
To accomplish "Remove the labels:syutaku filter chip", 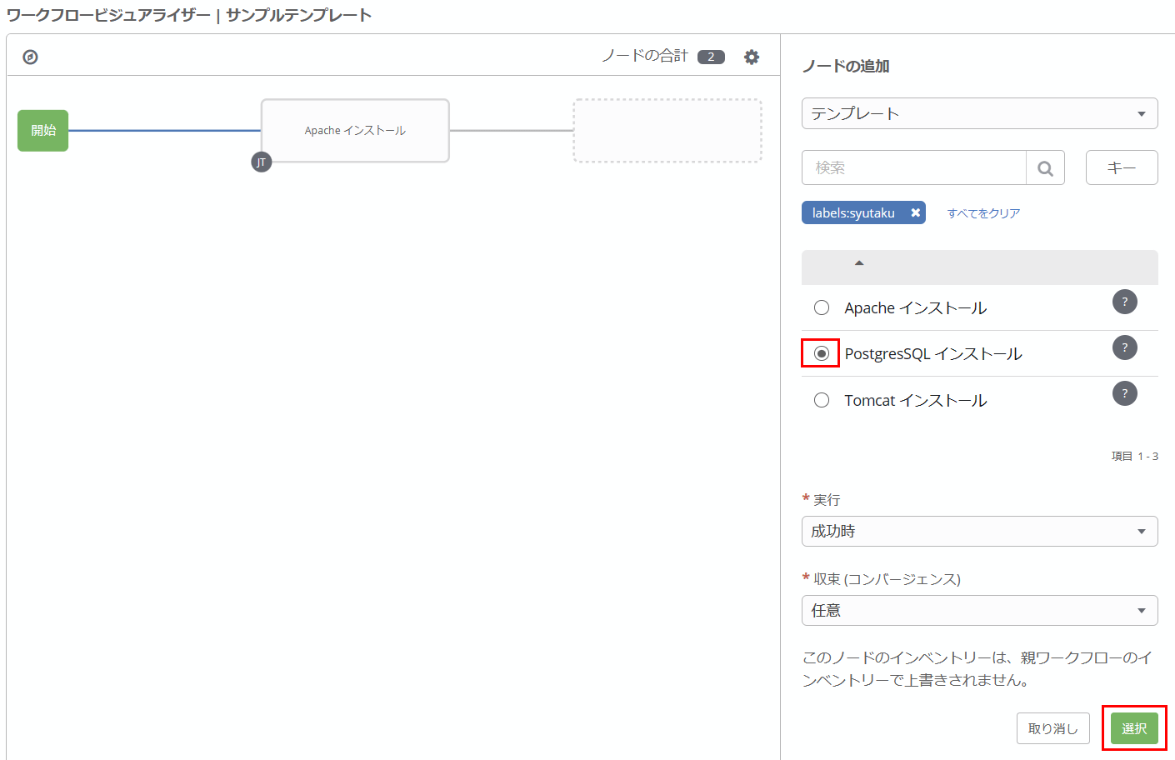I will click(x=914, y=212).
